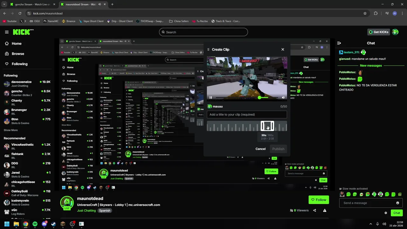Go to Home in sidebar
The image size is (407, 229).
click(13, 44)
